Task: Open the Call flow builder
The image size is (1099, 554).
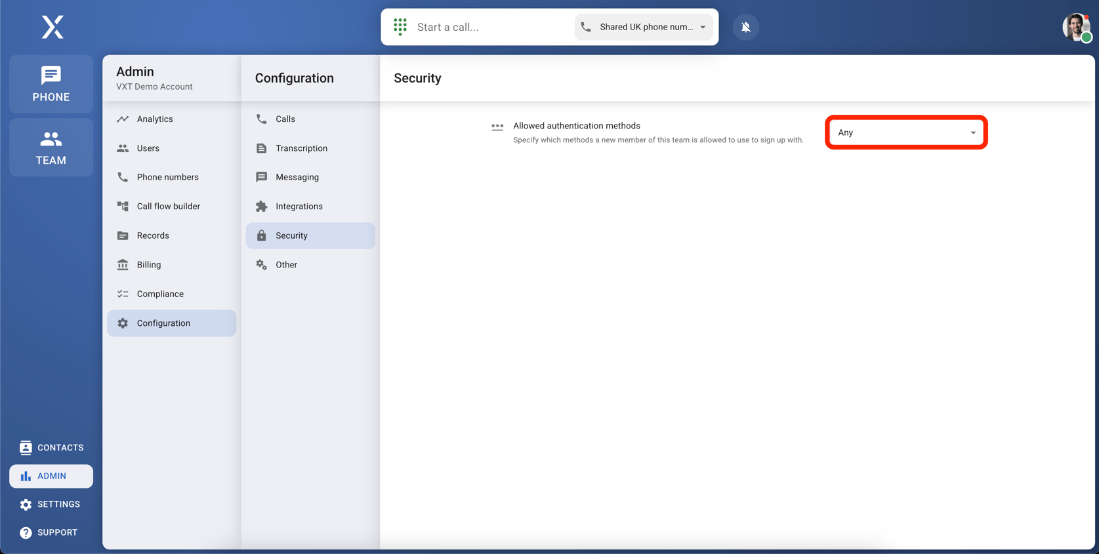Action: coord(172,207)
